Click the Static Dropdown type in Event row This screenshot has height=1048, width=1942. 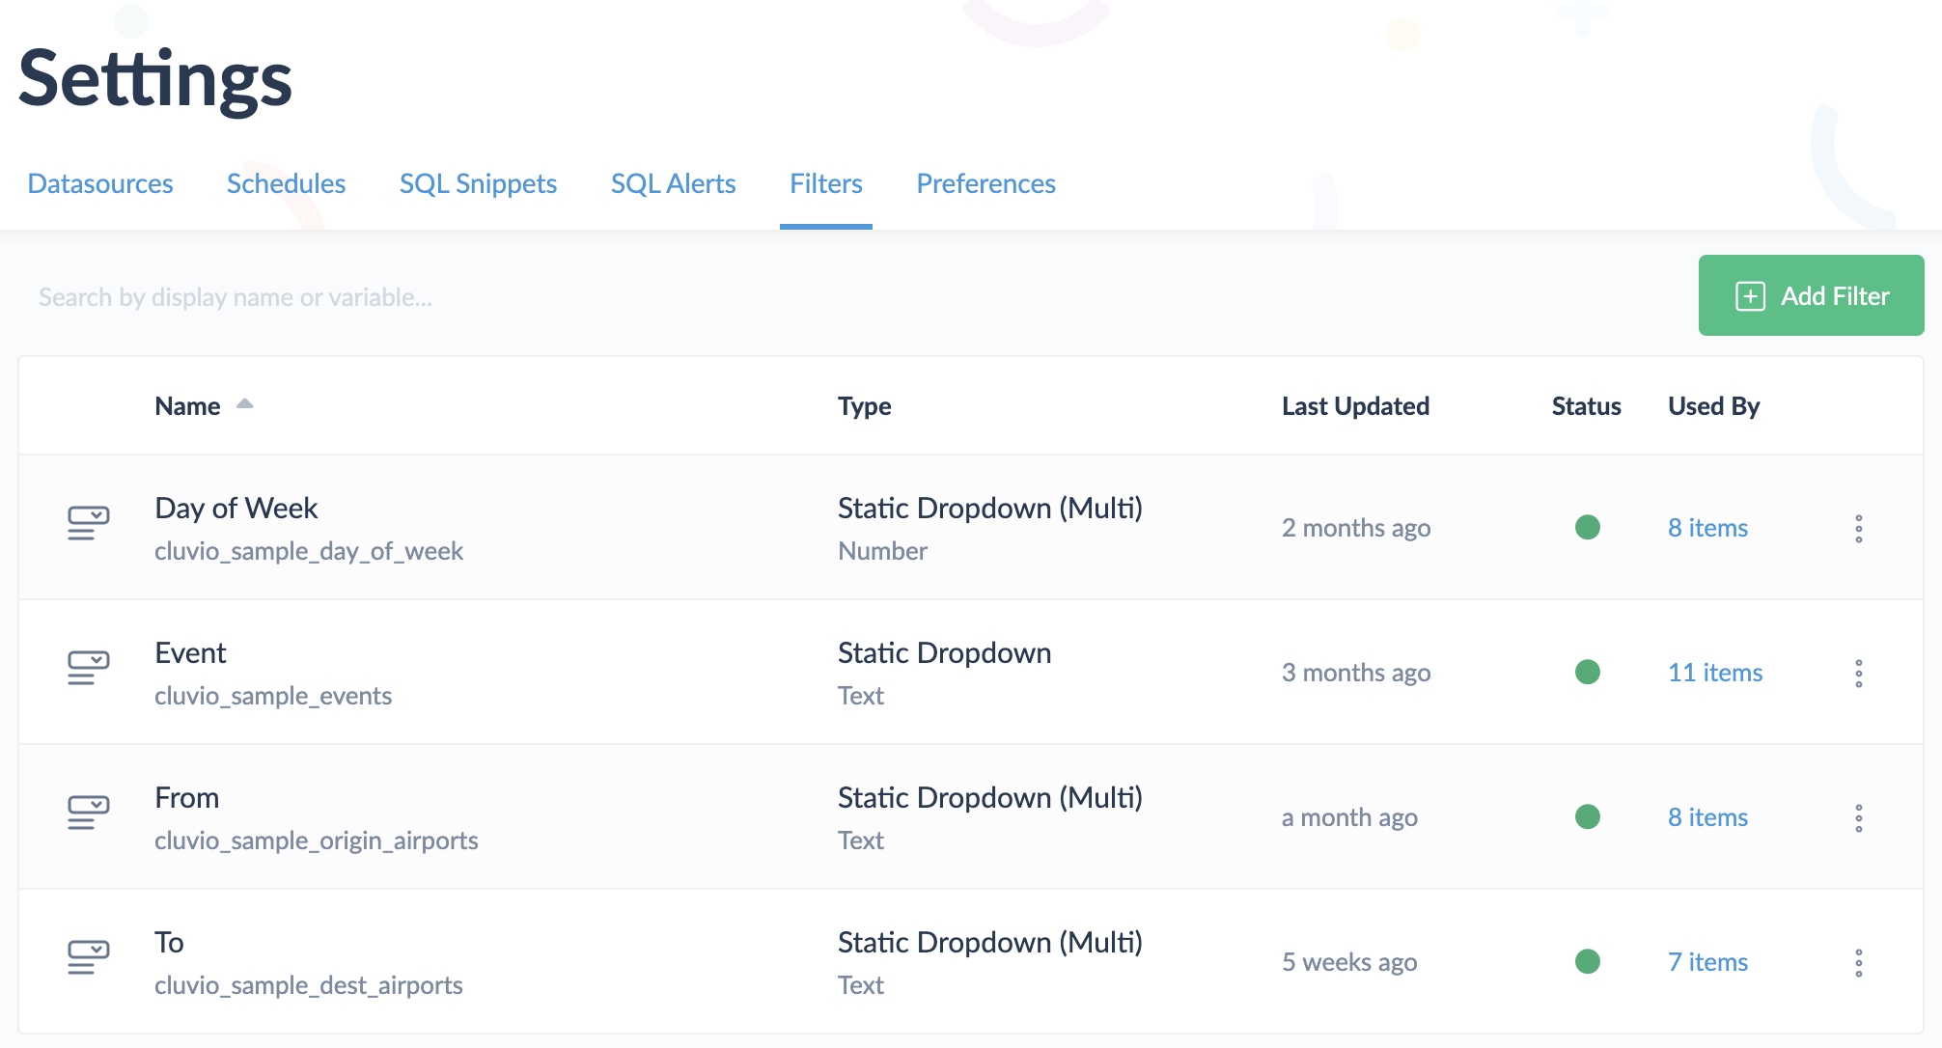[944, 652]
